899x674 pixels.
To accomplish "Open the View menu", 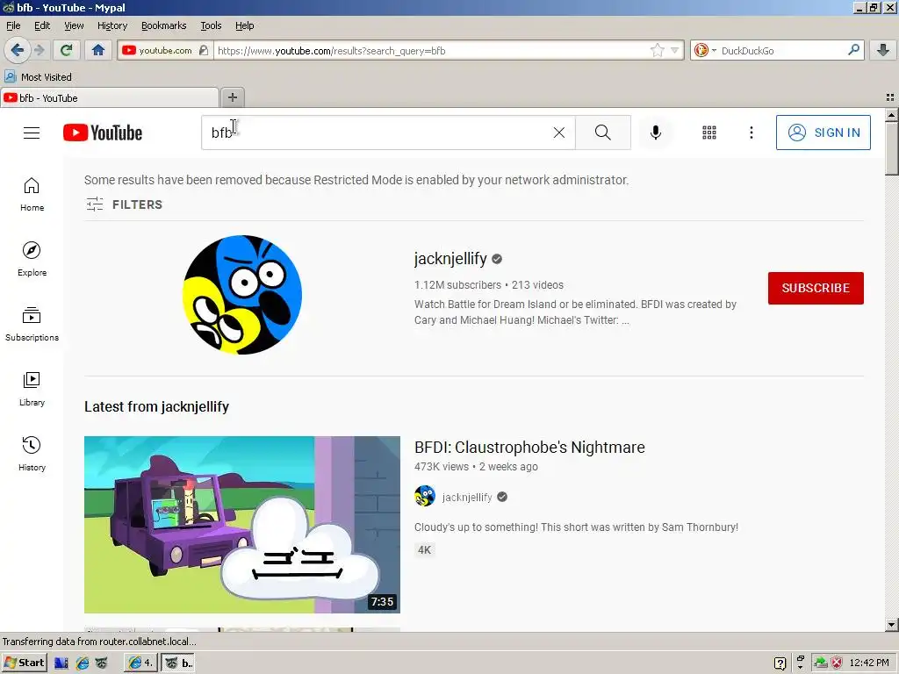I will (x=74, y=25).
